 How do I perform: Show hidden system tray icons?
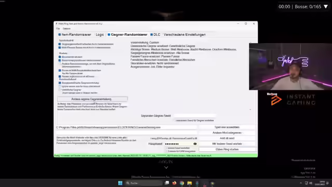301,183
